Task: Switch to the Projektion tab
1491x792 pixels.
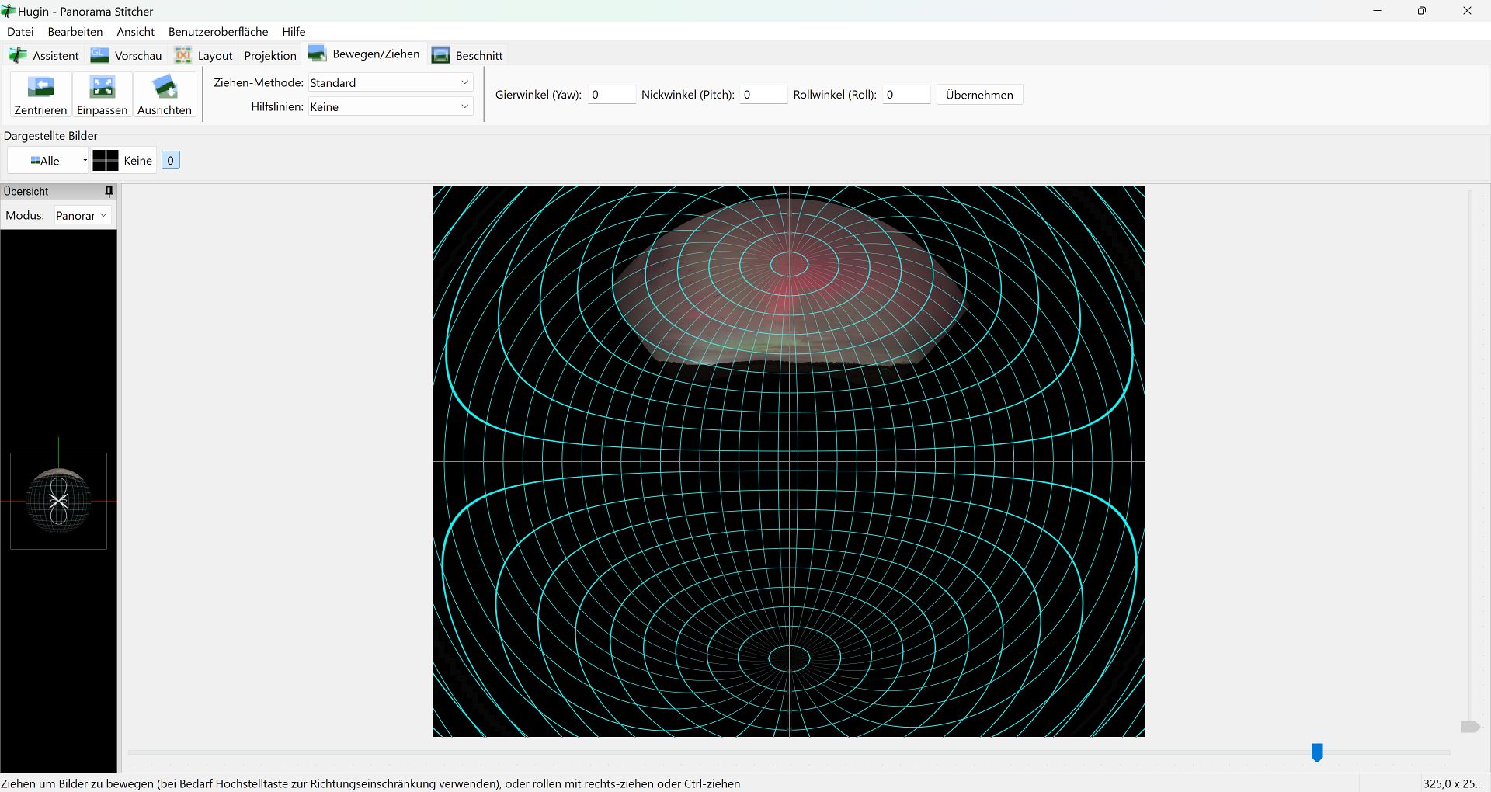Action: (x=270, y=56)
